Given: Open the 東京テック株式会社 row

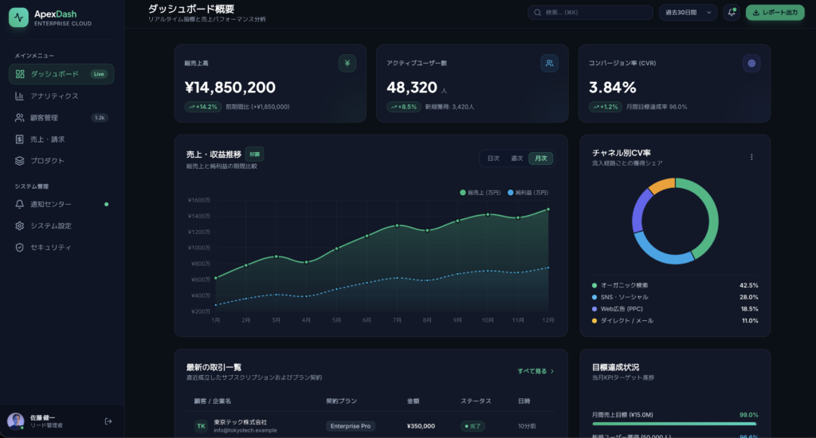Looking at the screenshot, I should (x=371, y=426).
